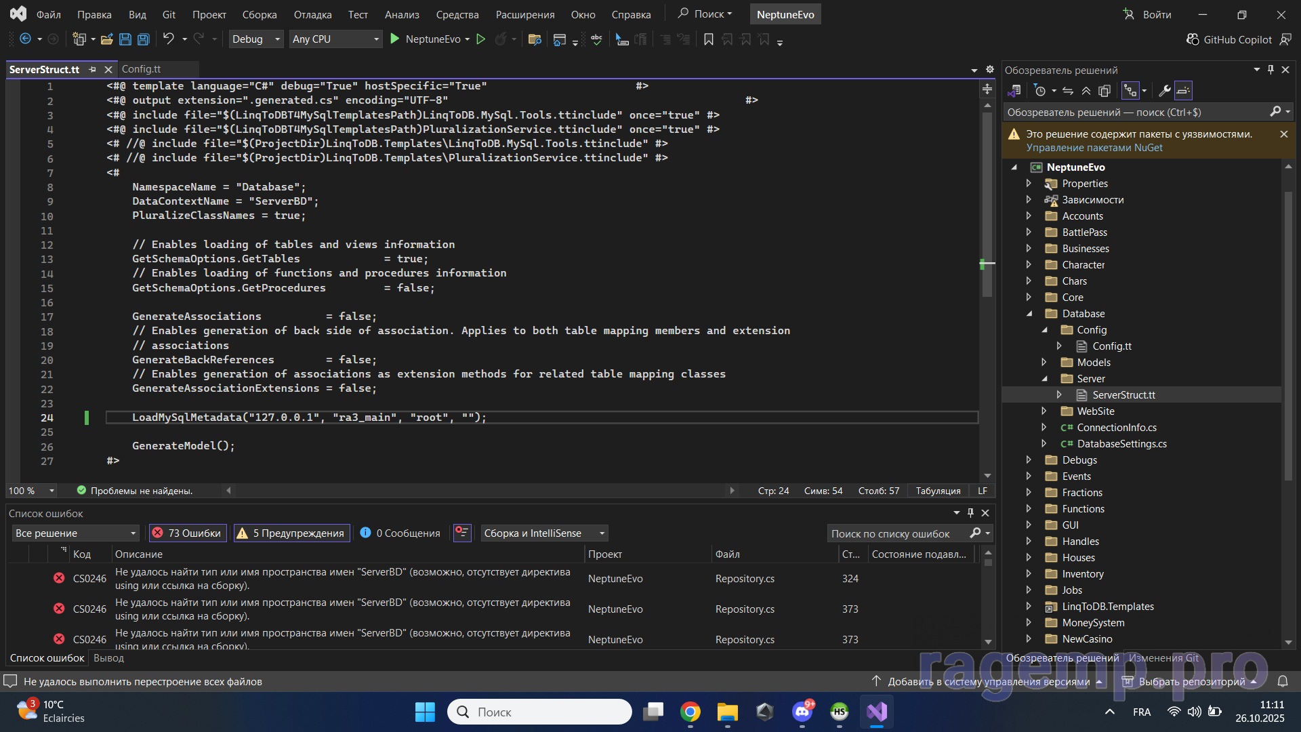
Task: Click the Save All toolbar icon
Action: [x=144, y=39]
